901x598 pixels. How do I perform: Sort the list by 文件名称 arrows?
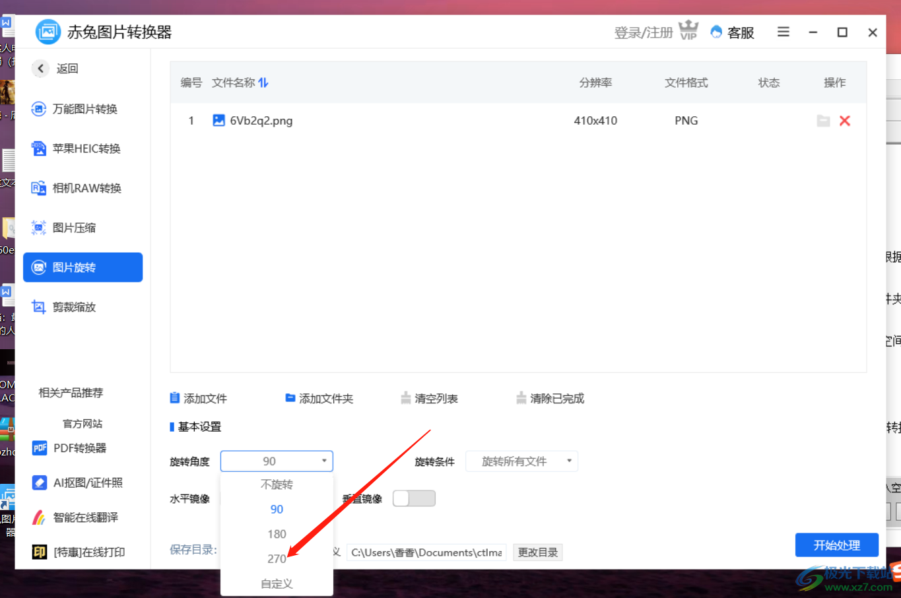[x=263, y=83]
